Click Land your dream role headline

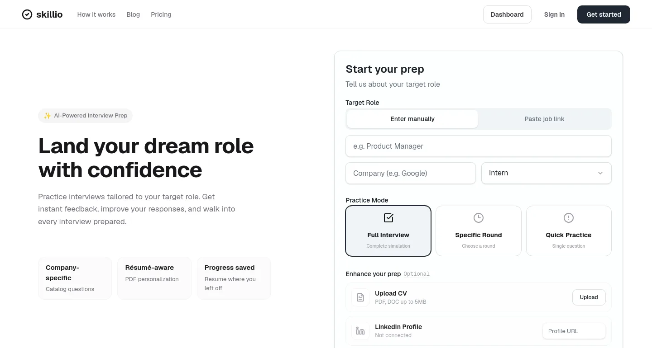point(146,158)
